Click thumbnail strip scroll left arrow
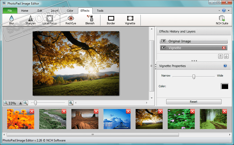 4,135
